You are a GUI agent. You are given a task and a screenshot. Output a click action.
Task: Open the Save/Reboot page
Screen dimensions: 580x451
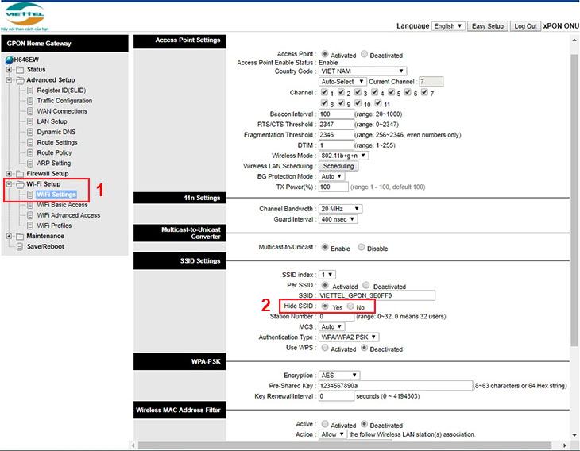coord(45,247)
